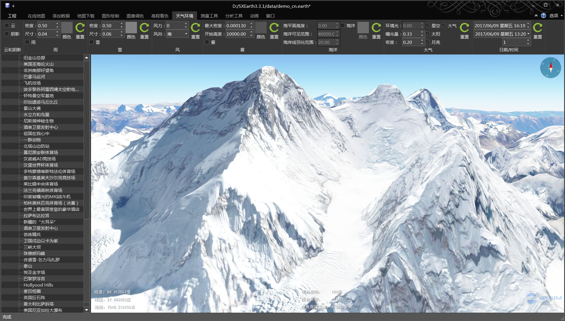Reset ocean settings with the green arrow
The image size is (565, 321).
[376, 28]
